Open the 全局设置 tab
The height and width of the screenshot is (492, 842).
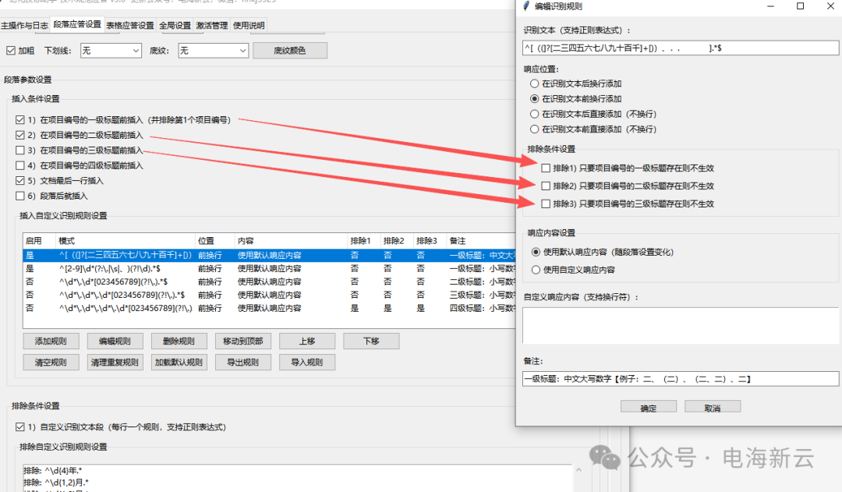pos(175,25)
